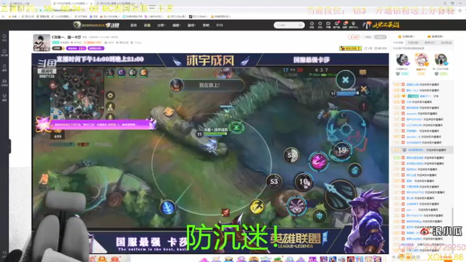Open the 鱼吧 nav item
This screenshot has height=262, width=466.
pyautogui.click(x=206, y=25)
